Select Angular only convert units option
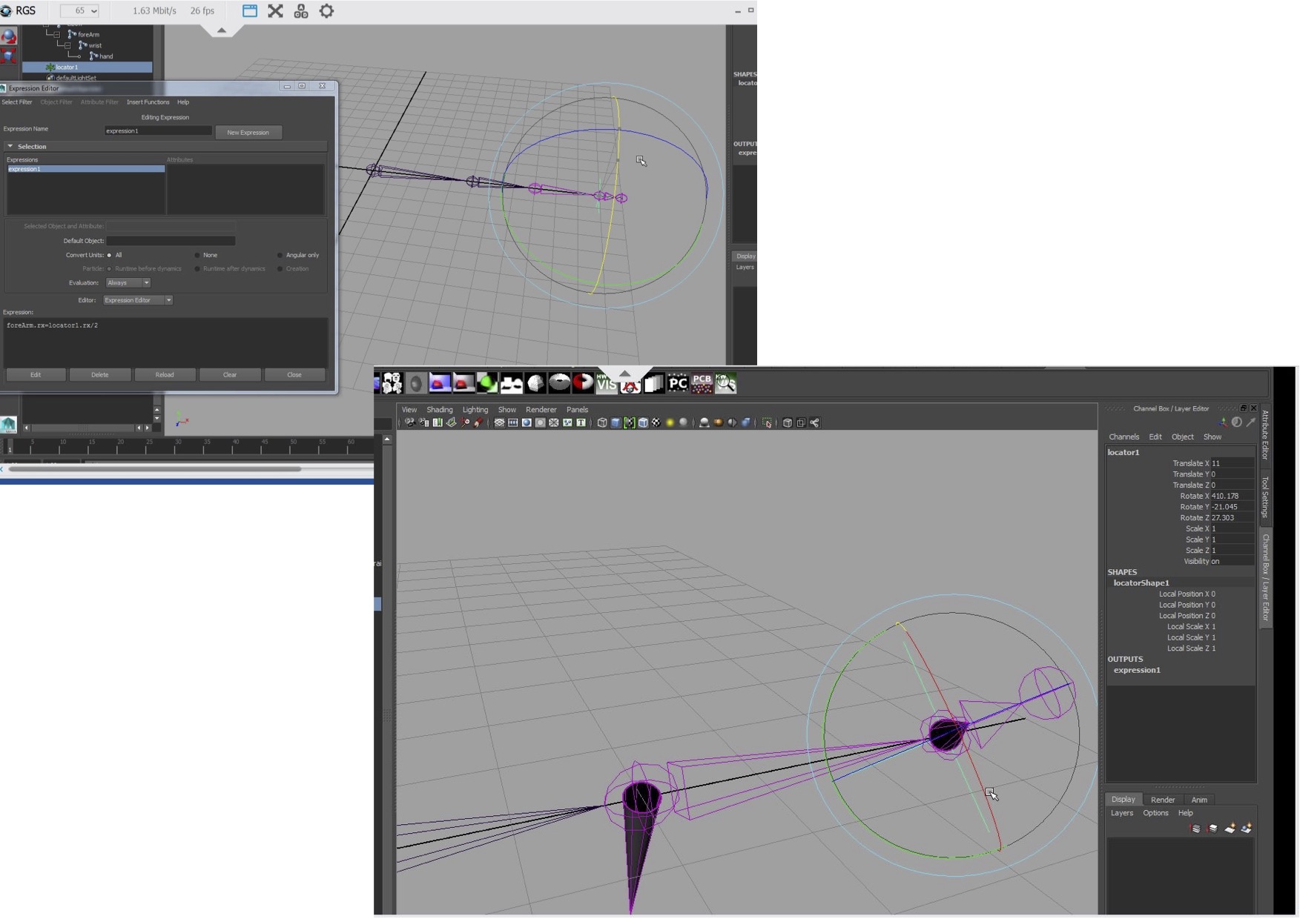Viewport: 1300px width, 919px height. click(x=280, y=255)
